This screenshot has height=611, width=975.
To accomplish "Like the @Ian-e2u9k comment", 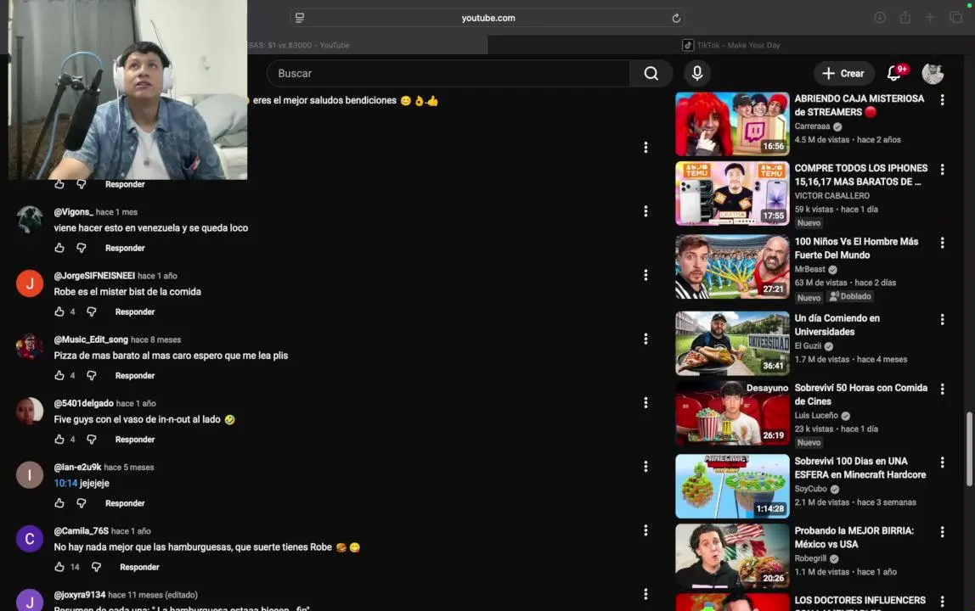I will (59, 503).
